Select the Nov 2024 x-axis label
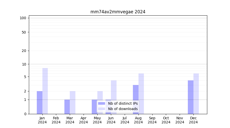Image resolution: width=230 pixels, height=128 pixels. tap(180, 120)
